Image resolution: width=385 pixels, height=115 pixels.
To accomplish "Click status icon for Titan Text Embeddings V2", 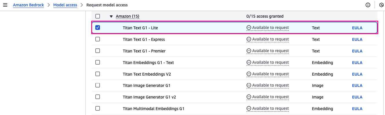I will 249,74.
